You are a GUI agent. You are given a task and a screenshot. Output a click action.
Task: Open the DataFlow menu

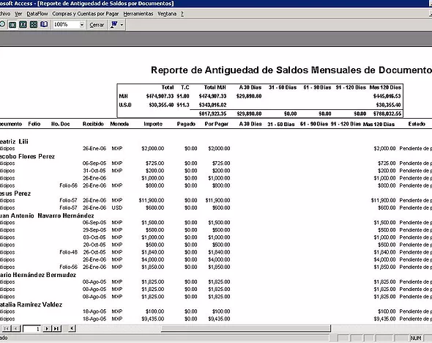point(37,14)
